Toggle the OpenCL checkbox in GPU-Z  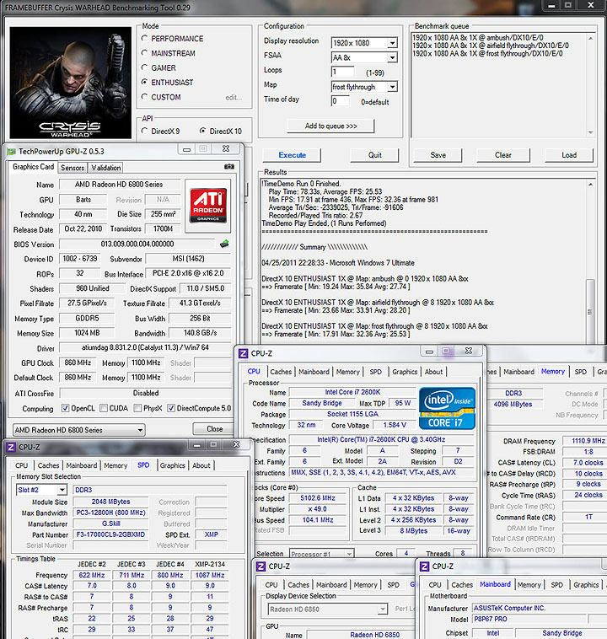(65, 408)
